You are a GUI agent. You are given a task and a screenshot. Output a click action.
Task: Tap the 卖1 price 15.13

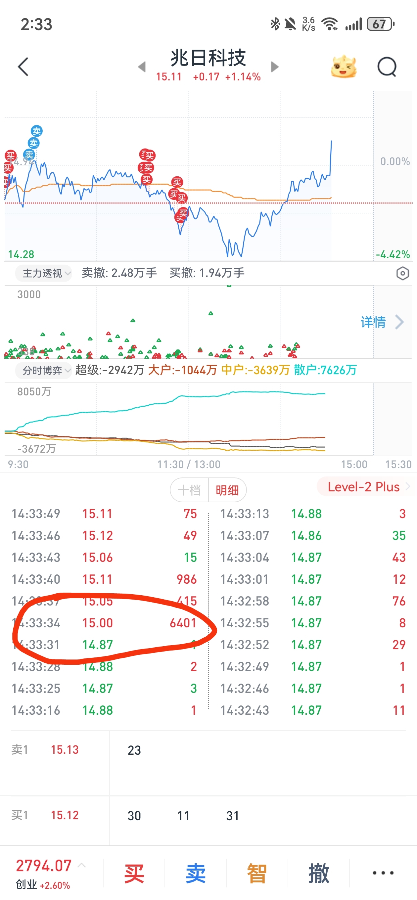[65, 749]
